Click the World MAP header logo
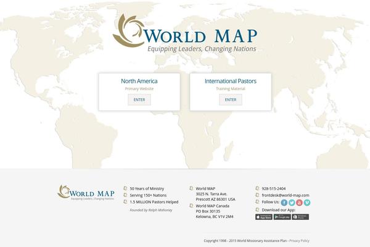Image resolution: width=370 pixels, height=247 pixels. point(185,33)
